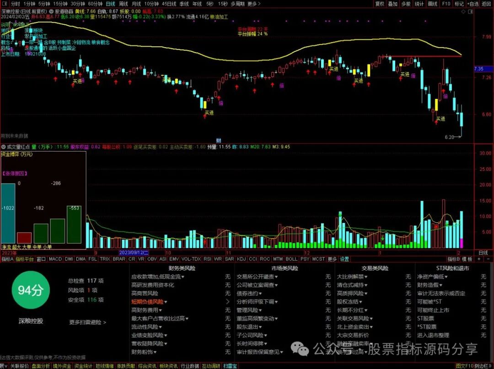Select the 周线 weekly period

pos(123,4)
